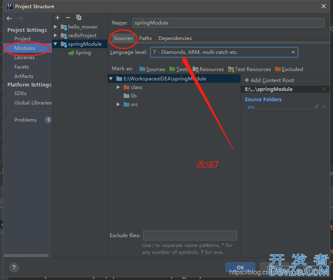Click Add Content Root
333x280 pixels.
point(269,80)
